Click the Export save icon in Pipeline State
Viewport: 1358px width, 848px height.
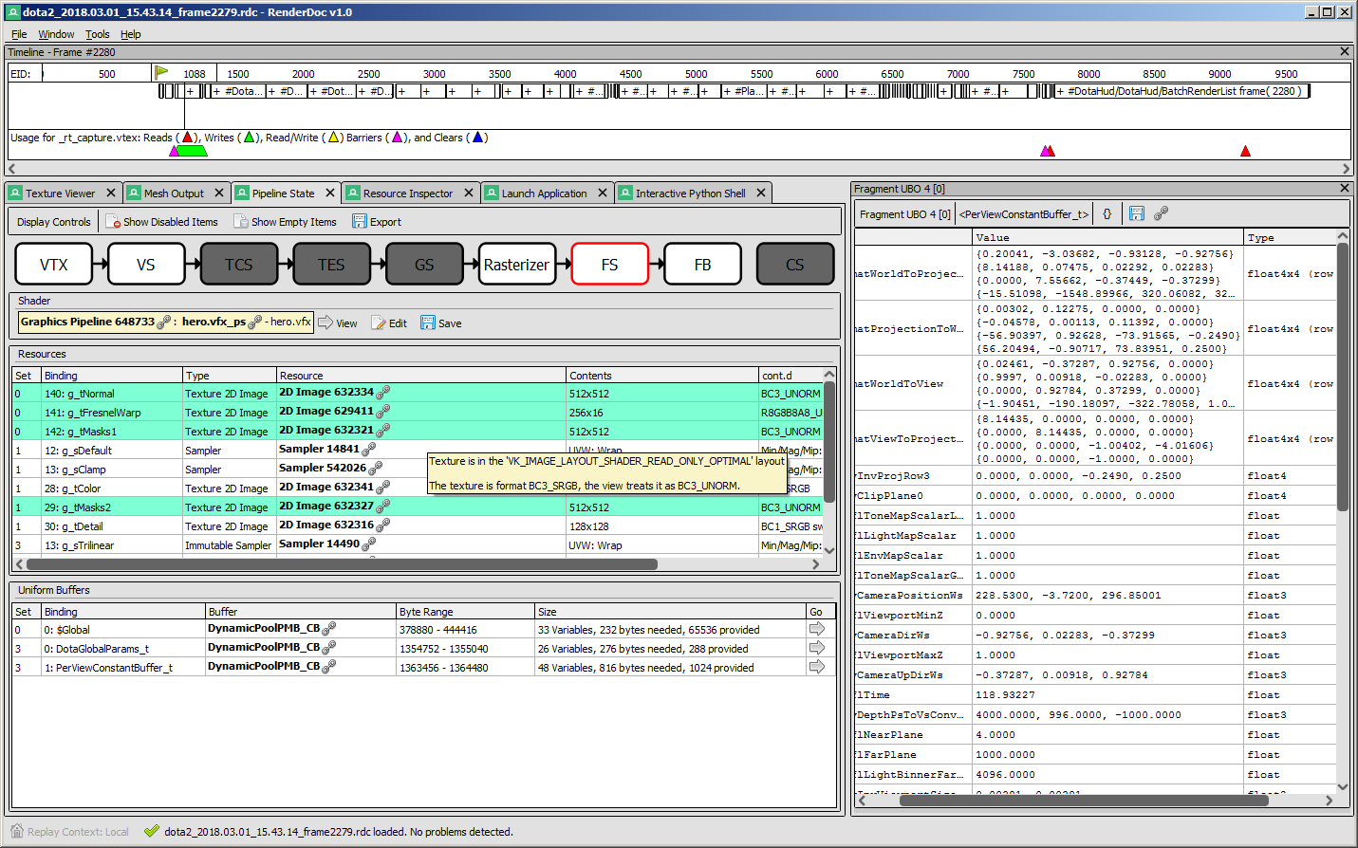click(x=360, y=222)
